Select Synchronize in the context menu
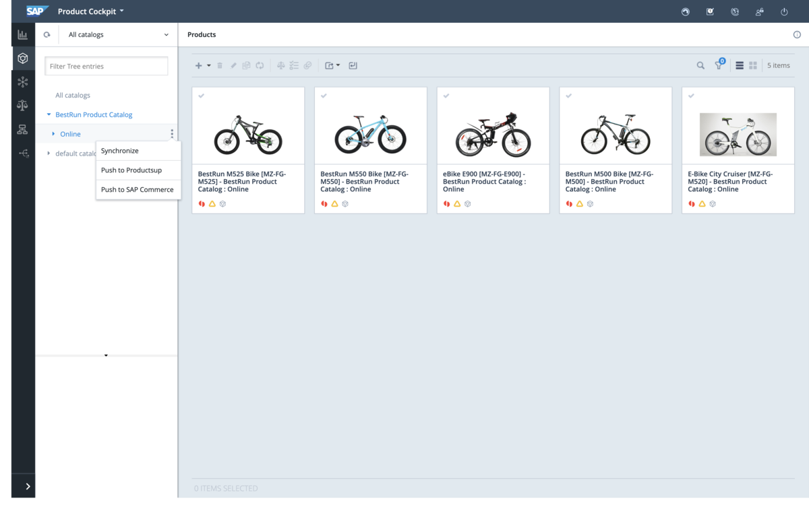The width and height of the screenshot is (809, 511). [x=119, y=150]
